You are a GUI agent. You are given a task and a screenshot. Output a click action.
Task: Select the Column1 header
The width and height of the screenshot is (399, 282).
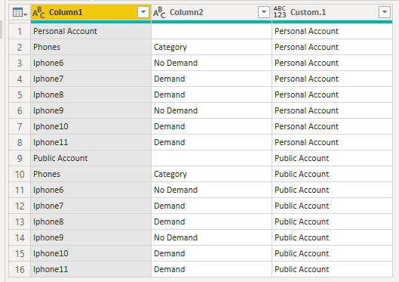pyautogui.click(x=91, y=12)
